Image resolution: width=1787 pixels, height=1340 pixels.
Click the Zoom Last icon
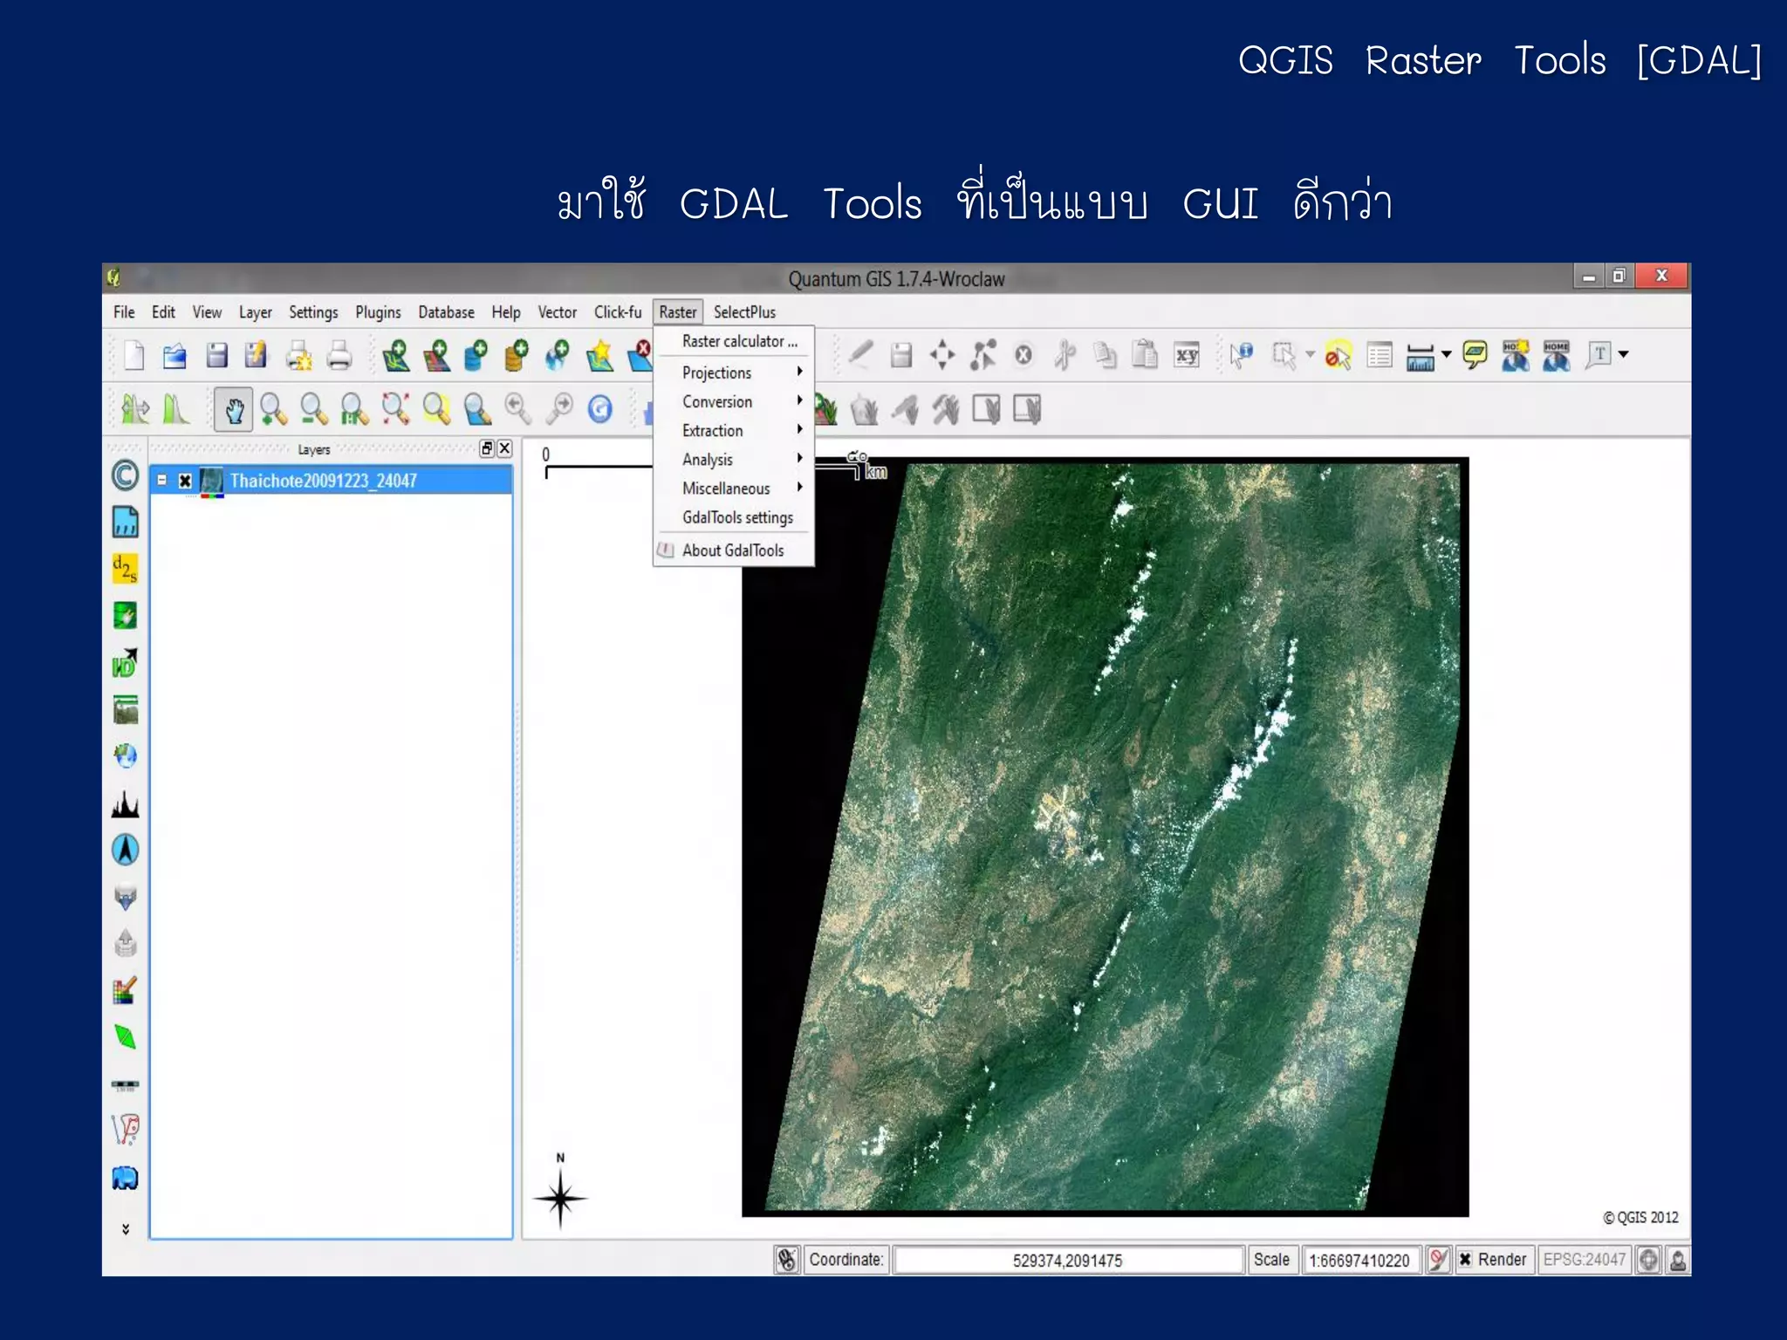[518, 409]
